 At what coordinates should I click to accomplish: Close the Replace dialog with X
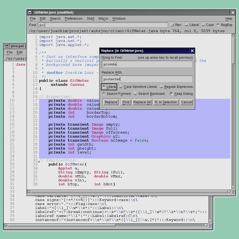(x=192, y=51)
